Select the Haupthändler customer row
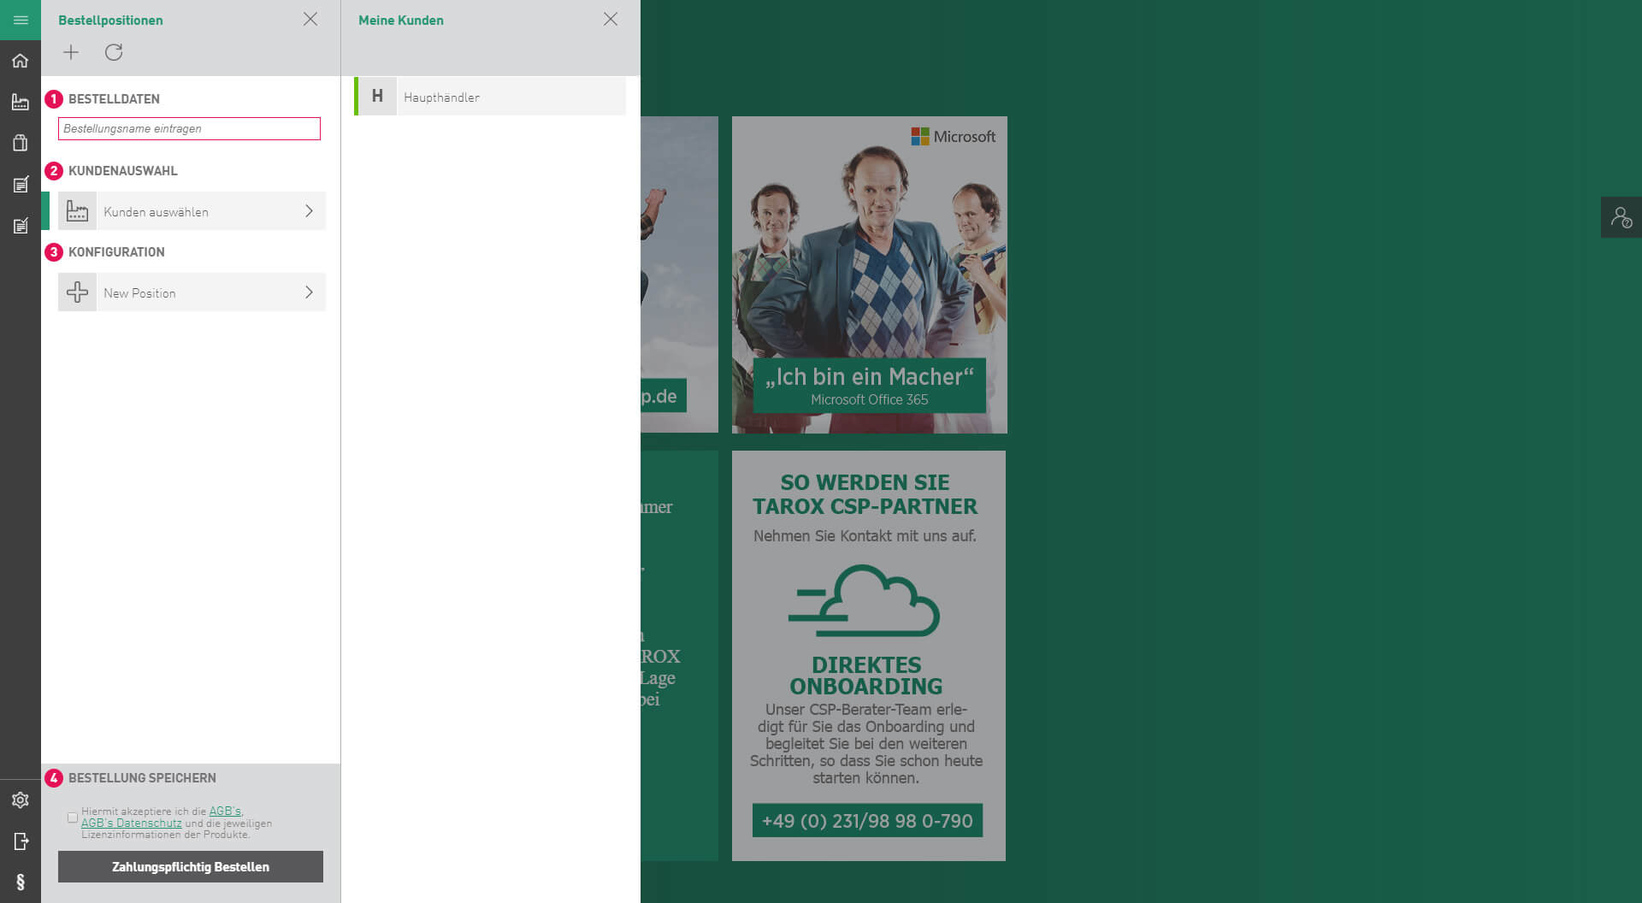1642x903 pixels. tap(490, 97)
